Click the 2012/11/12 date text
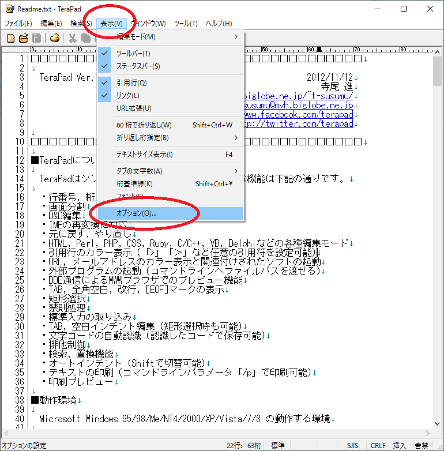The height and width of the screenshot is (451, 444). point(330,77)
